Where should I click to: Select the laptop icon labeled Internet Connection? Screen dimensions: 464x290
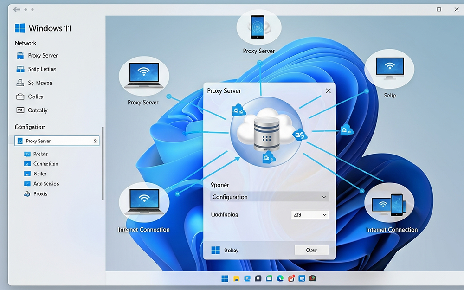144,202
